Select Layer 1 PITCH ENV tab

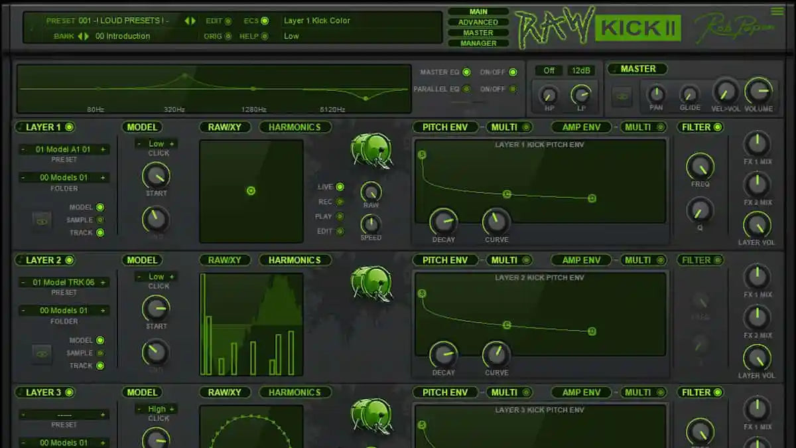click(445, 127)
